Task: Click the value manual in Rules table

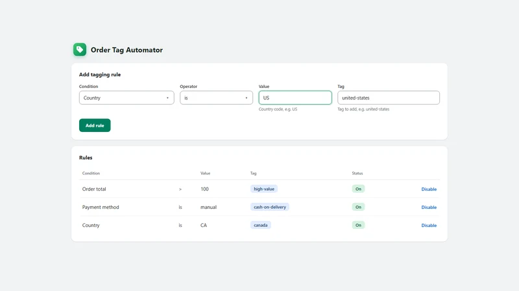Action: pos(208,207)
